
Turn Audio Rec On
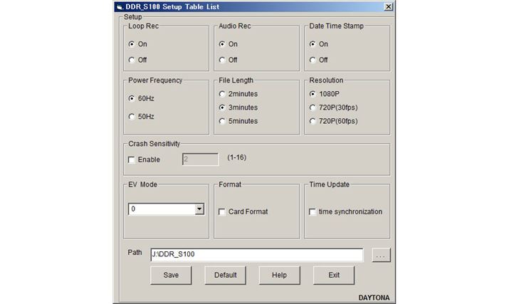222,44
